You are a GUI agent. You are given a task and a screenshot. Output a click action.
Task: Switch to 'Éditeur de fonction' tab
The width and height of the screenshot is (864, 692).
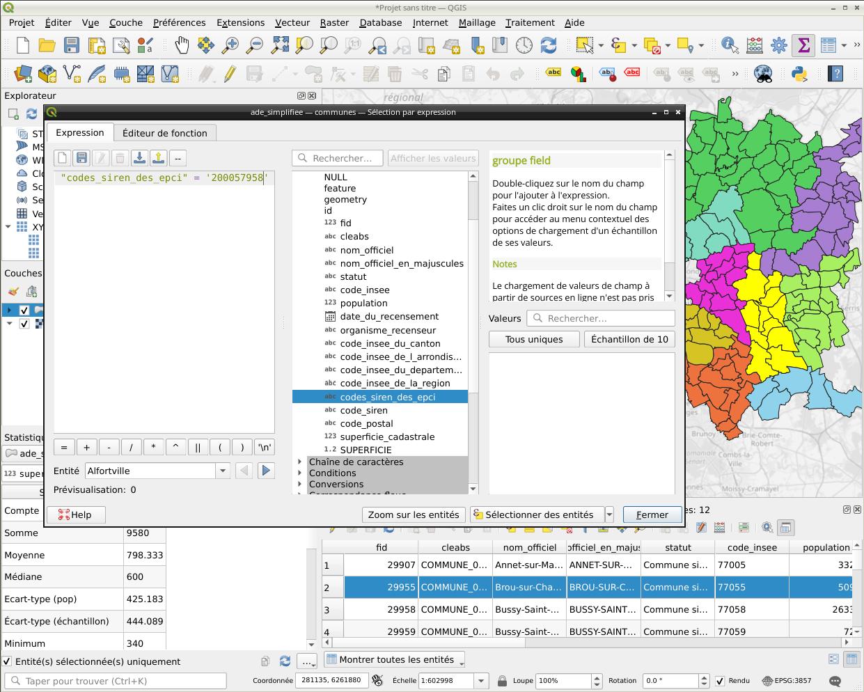pos(164,133)
